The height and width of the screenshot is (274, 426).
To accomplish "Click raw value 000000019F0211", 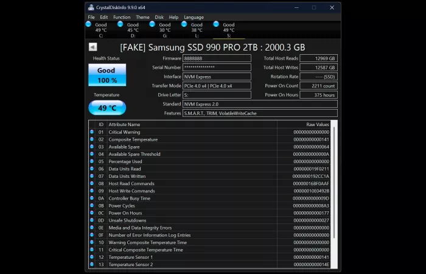I will click(x=312, y=169).
